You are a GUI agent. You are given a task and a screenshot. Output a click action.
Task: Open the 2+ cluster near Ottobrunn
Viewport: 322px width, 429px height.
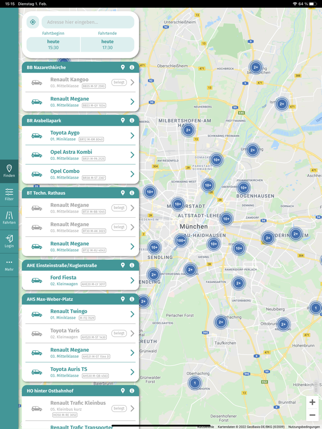(283, 324)
